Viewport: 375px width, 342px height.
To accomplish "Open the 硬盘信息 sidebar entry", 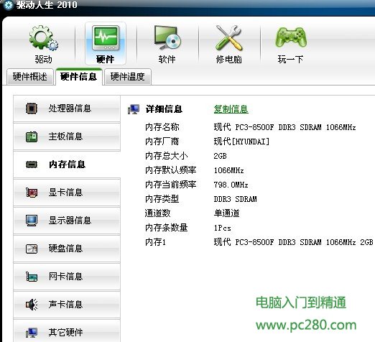I will [x=67, y=249].
